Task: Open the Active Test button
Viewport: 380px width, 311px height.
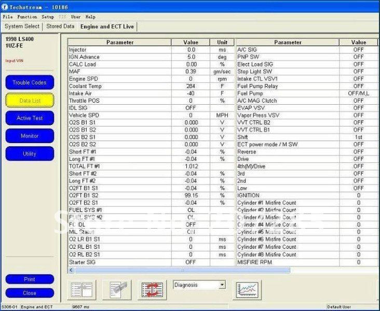Action: [30, 118]
